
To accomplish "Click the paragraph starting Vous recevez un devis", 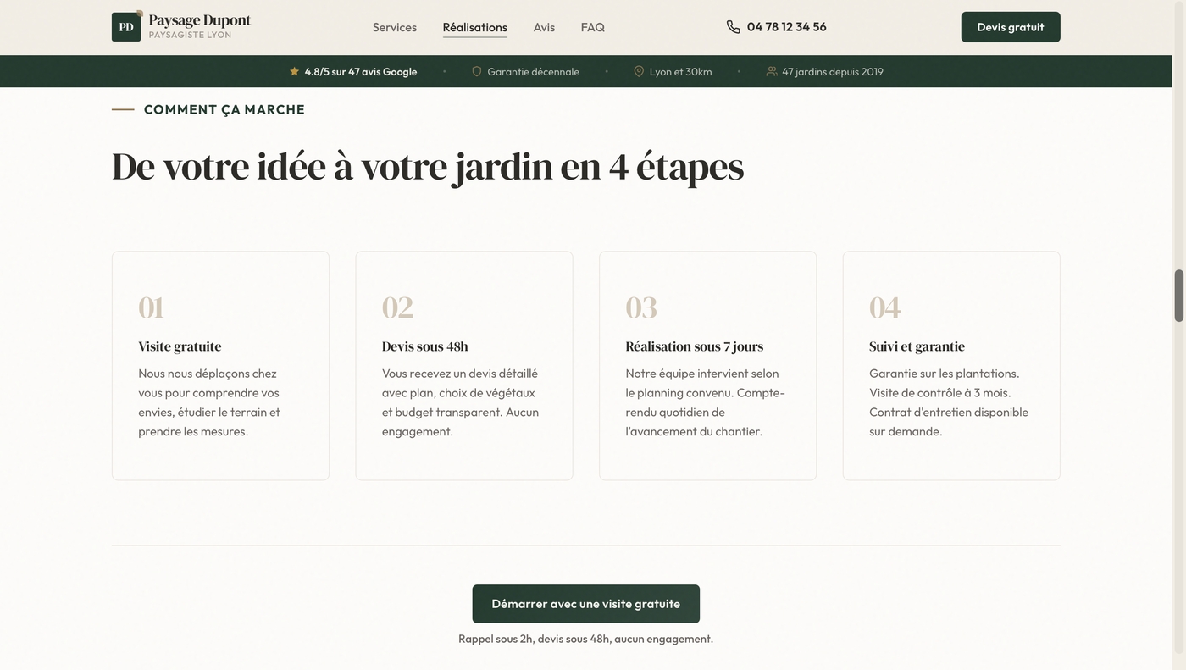I will coord(461,402).
